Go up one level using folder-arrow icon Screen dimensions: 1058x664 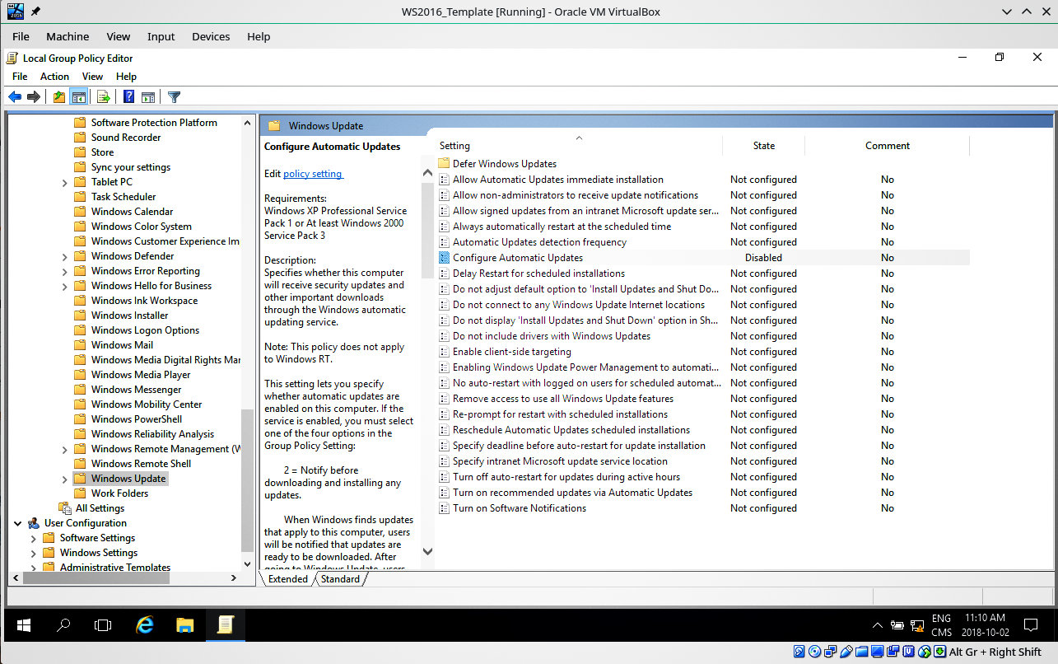(x=59, y=97)
